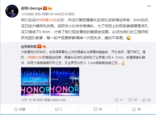Click the orange V verified badge beside 赵明-George
The width and height of the screenshot is (156, 115).
tap(45, 8)
